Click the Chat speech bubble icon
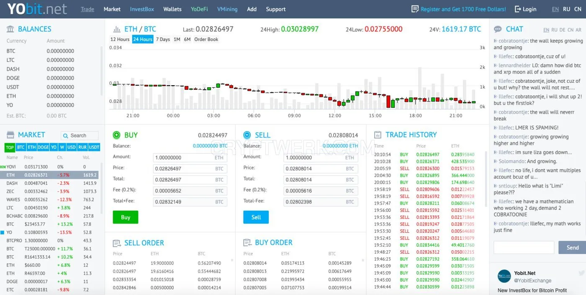Screen dimensions: 586x295 [x=498, y=29]
